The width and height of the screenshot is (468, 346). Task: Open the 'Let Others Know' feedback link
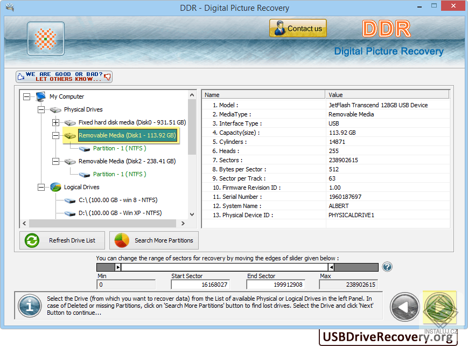64,76
